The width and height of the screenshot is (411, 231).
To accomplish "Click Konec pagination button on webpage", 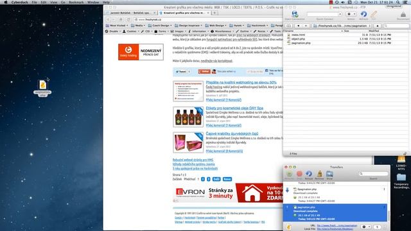I will click(227, 179).
